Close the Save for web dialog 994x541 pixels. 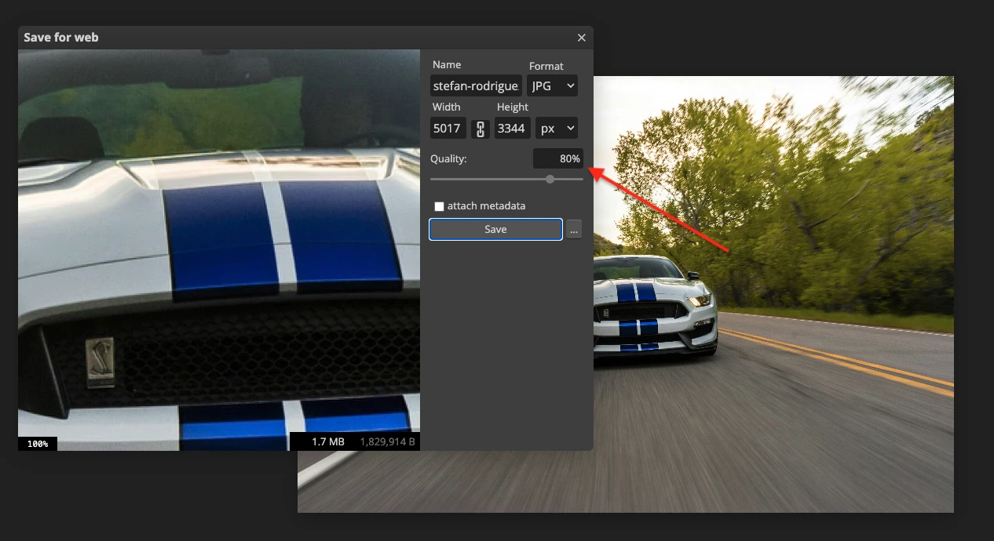point(581,37)
